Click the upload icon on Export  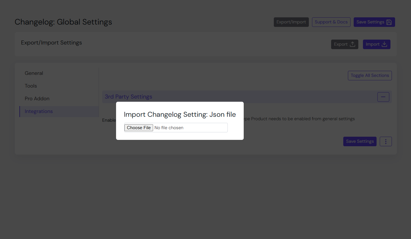[x=353, y=44]
